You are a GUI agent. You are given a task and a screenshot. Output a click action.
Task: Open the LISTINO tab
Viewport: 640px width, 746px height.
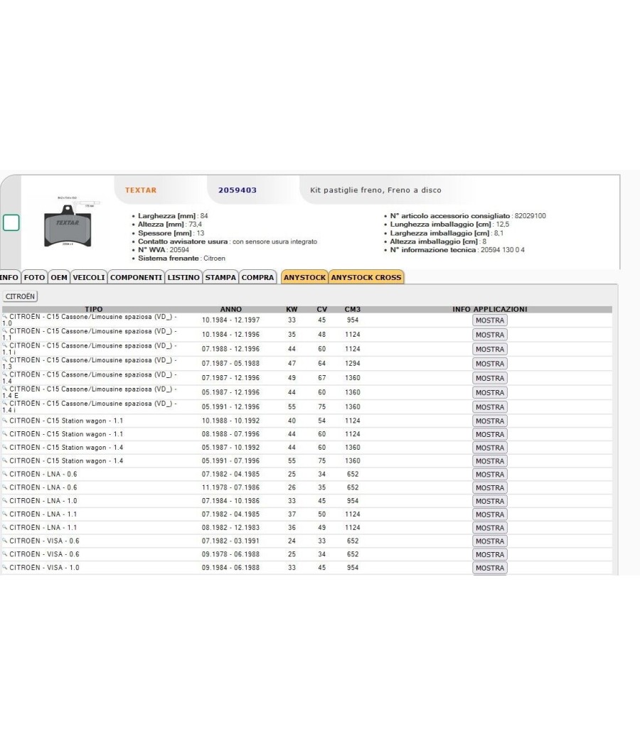tap(183, 277)
